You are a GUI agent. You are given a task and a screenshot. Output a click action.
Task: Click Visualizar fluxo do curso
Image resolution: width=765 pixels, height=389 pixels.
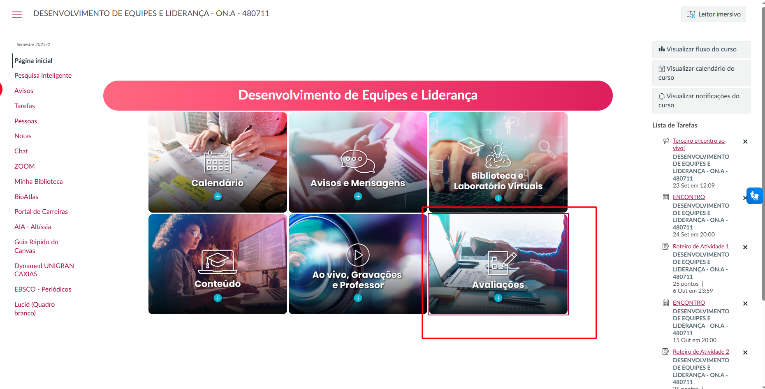(x=701, y=49)
